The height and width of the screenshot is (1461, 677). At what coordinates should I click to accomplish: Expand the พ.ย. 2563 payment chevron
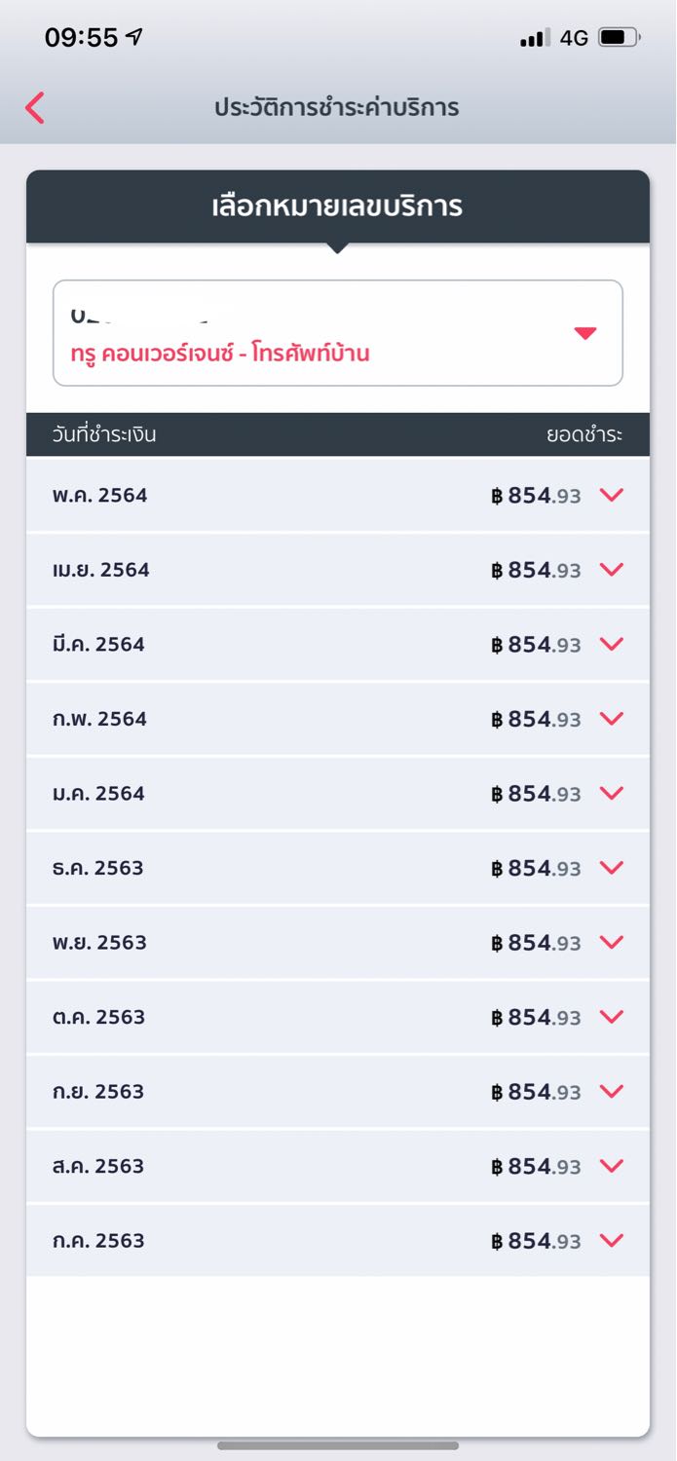pos(612,942)
